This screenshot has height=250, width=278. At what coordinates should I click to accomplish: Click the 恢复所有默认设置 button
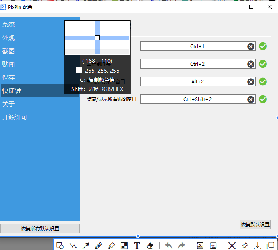pyautogui.click(x=40, y=228)
